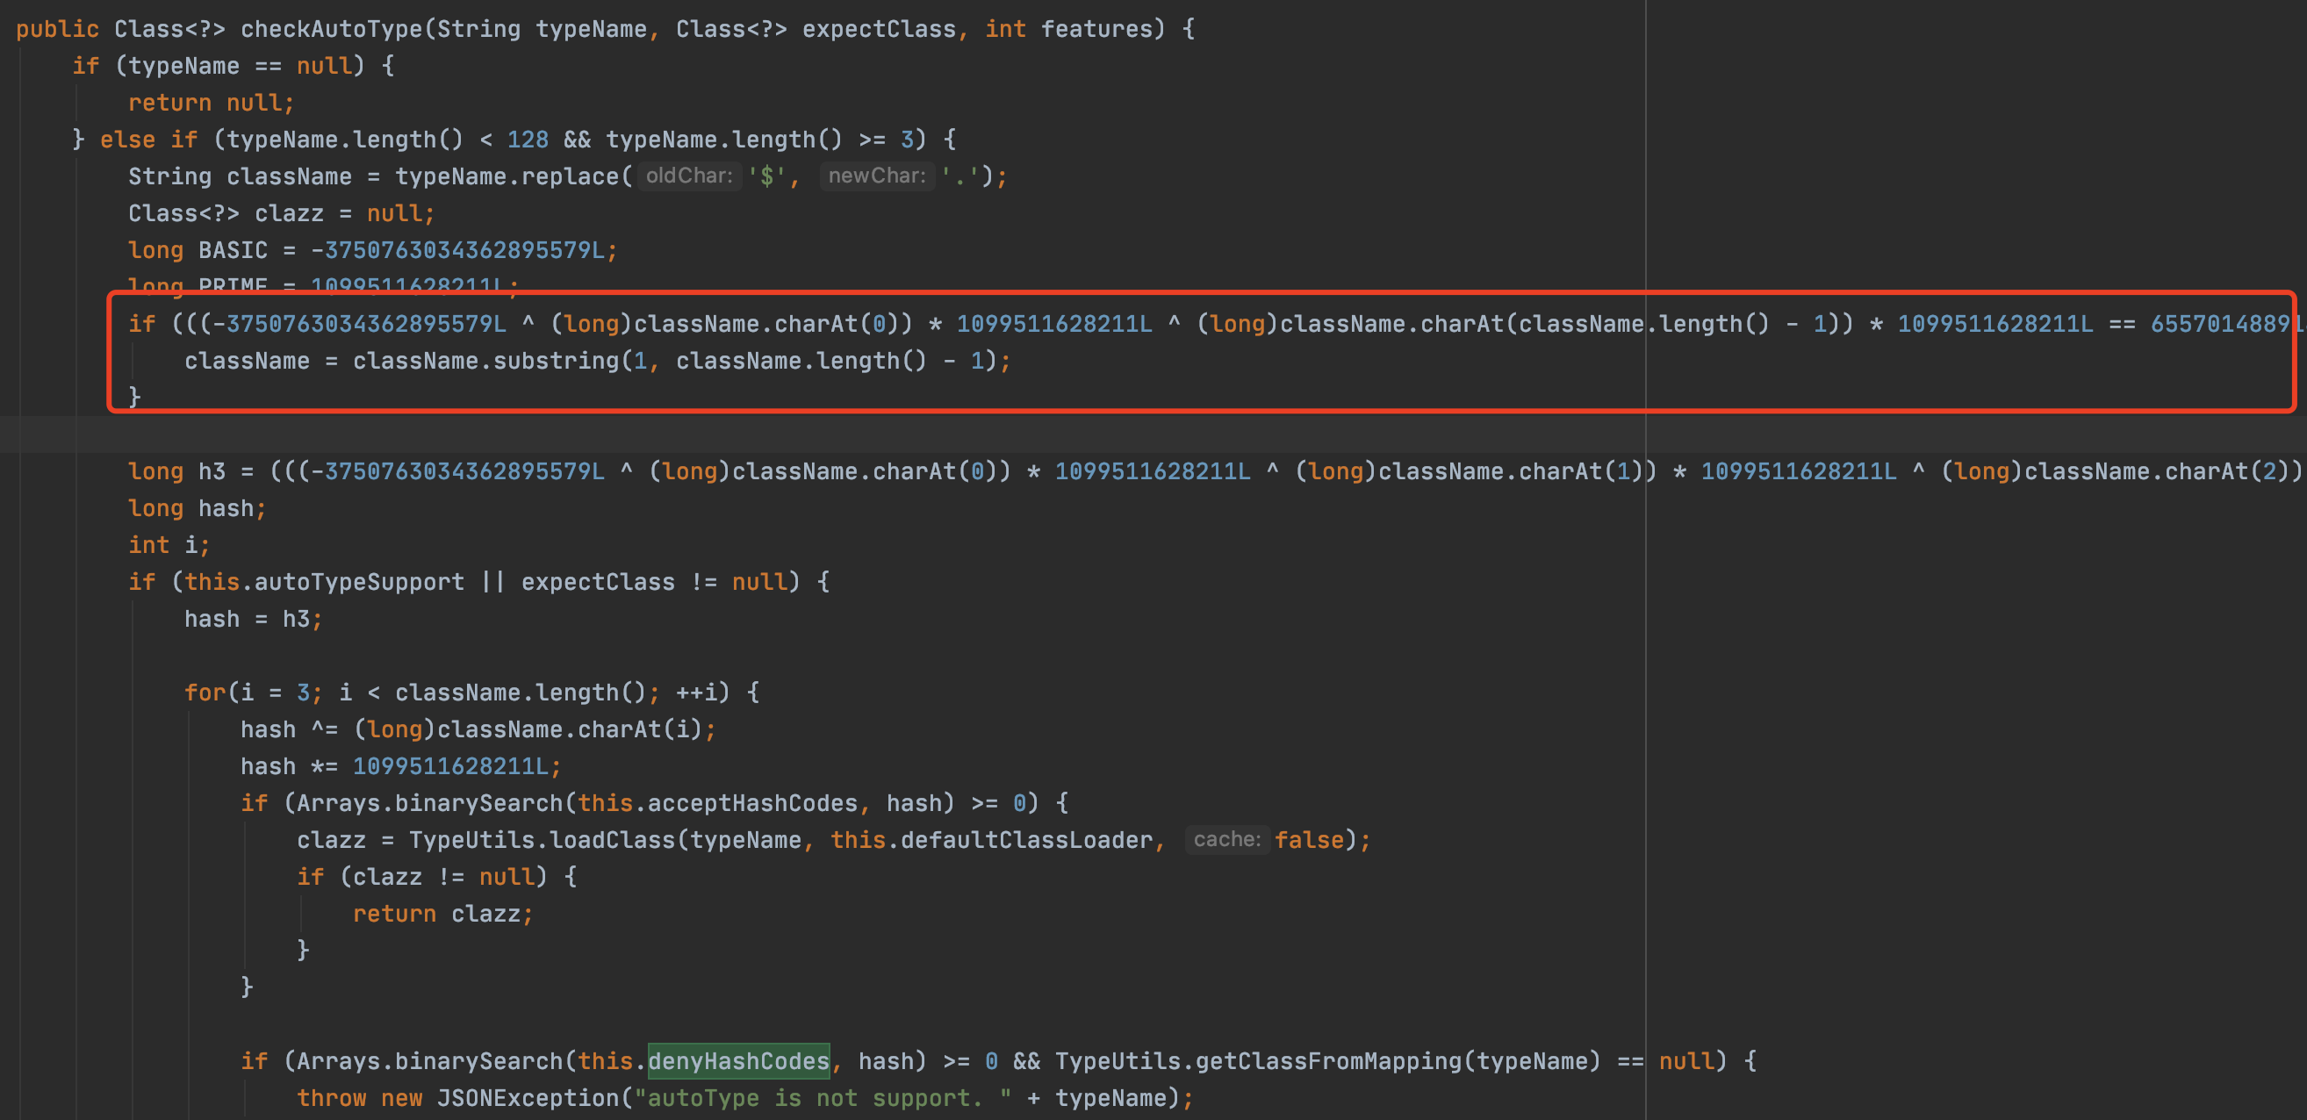2307x1120 pixels.
Task: Click the highlighted denyHashCodes identifier
Action: pyautogui.click(x=738, y=1061)
